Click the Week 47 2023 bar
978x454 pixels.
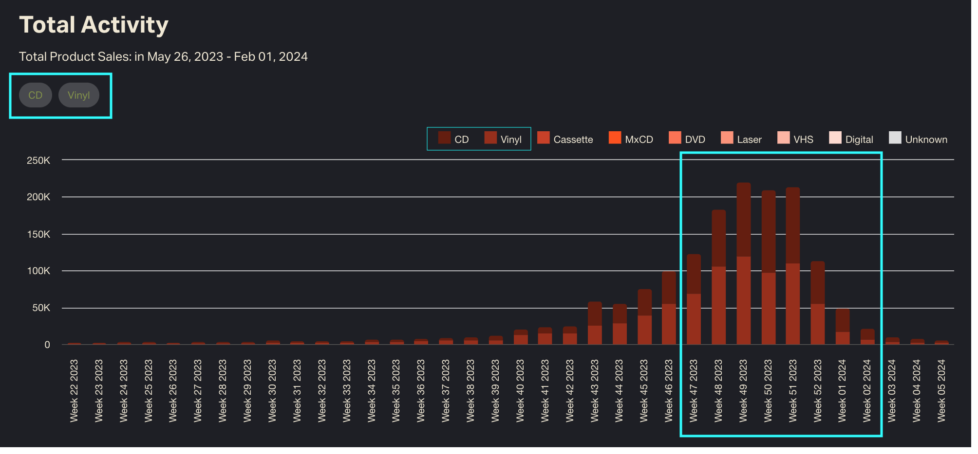(x=694, y=299)
